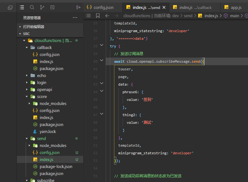
Task: Click the stacked windows icon on the far left
Action: [x=10, y=7]
